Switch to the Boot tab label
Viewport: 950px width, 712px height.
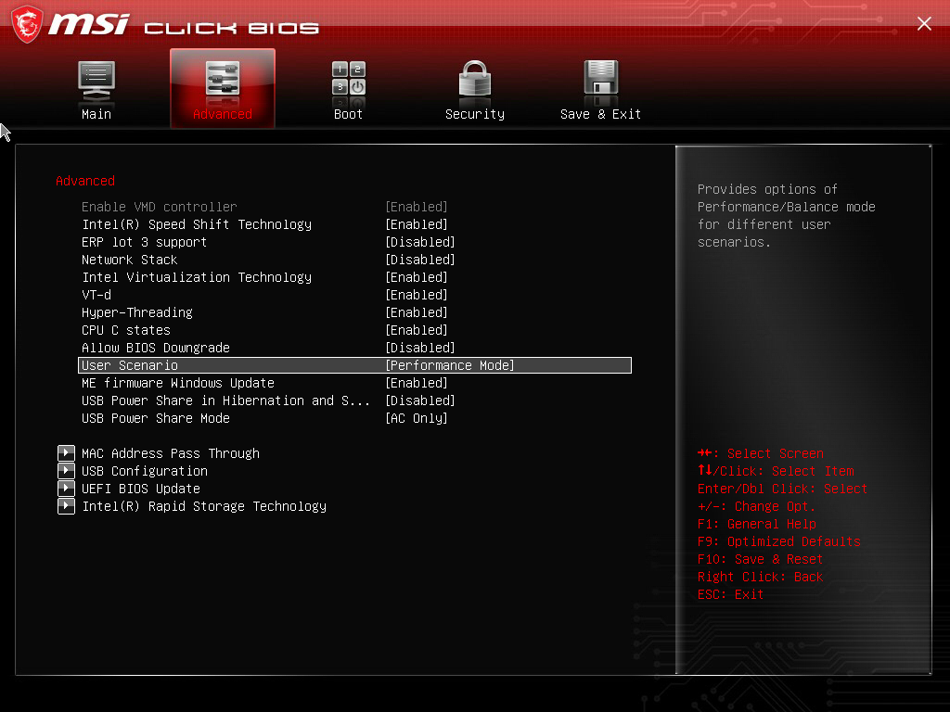(349, 114)
